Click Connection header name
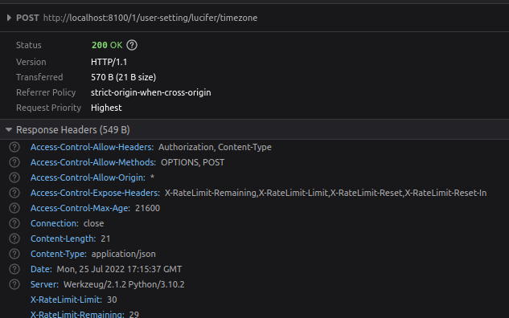Screen dimensions: 509x318 point(55,223)
